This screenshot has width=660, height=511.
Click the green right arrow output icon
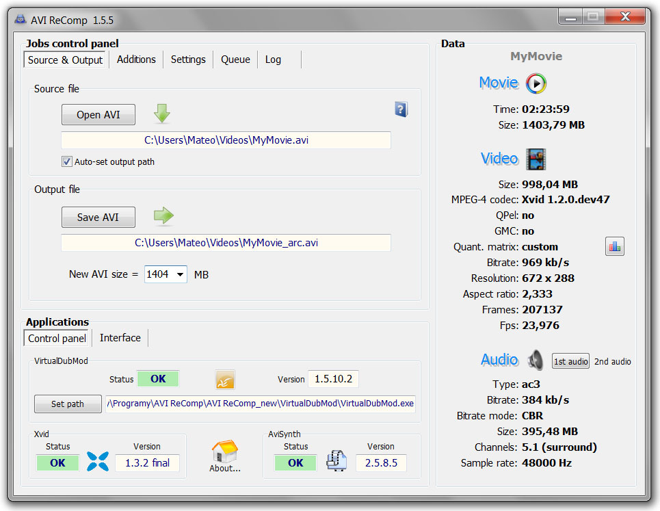163,216
